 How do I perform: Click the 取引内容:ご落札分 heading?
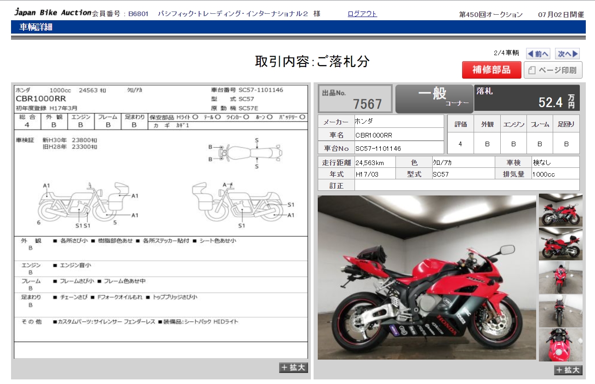pyautogui.click(x=312, y=61)
